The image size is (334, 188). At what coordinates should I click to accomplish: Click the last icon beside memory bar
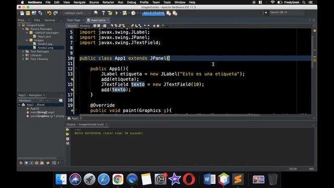(175, 13)
